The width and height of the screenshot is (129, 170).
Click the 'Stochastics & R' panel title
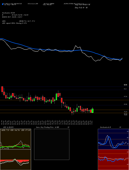[105, 127]
